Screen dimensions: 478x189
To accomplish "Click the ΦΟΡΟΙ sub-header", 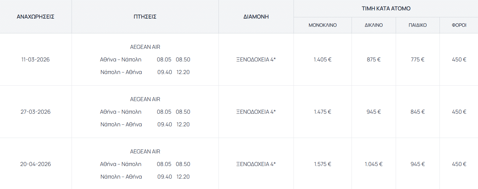I will [459, 25].
